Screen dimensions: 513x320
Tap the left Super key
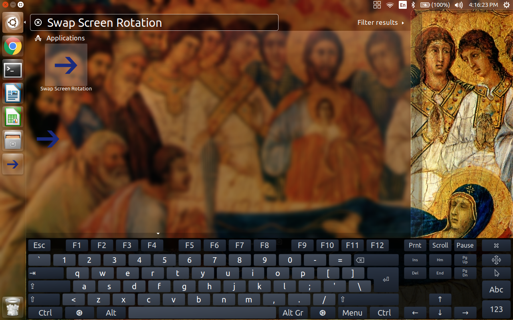click(79, 313)
